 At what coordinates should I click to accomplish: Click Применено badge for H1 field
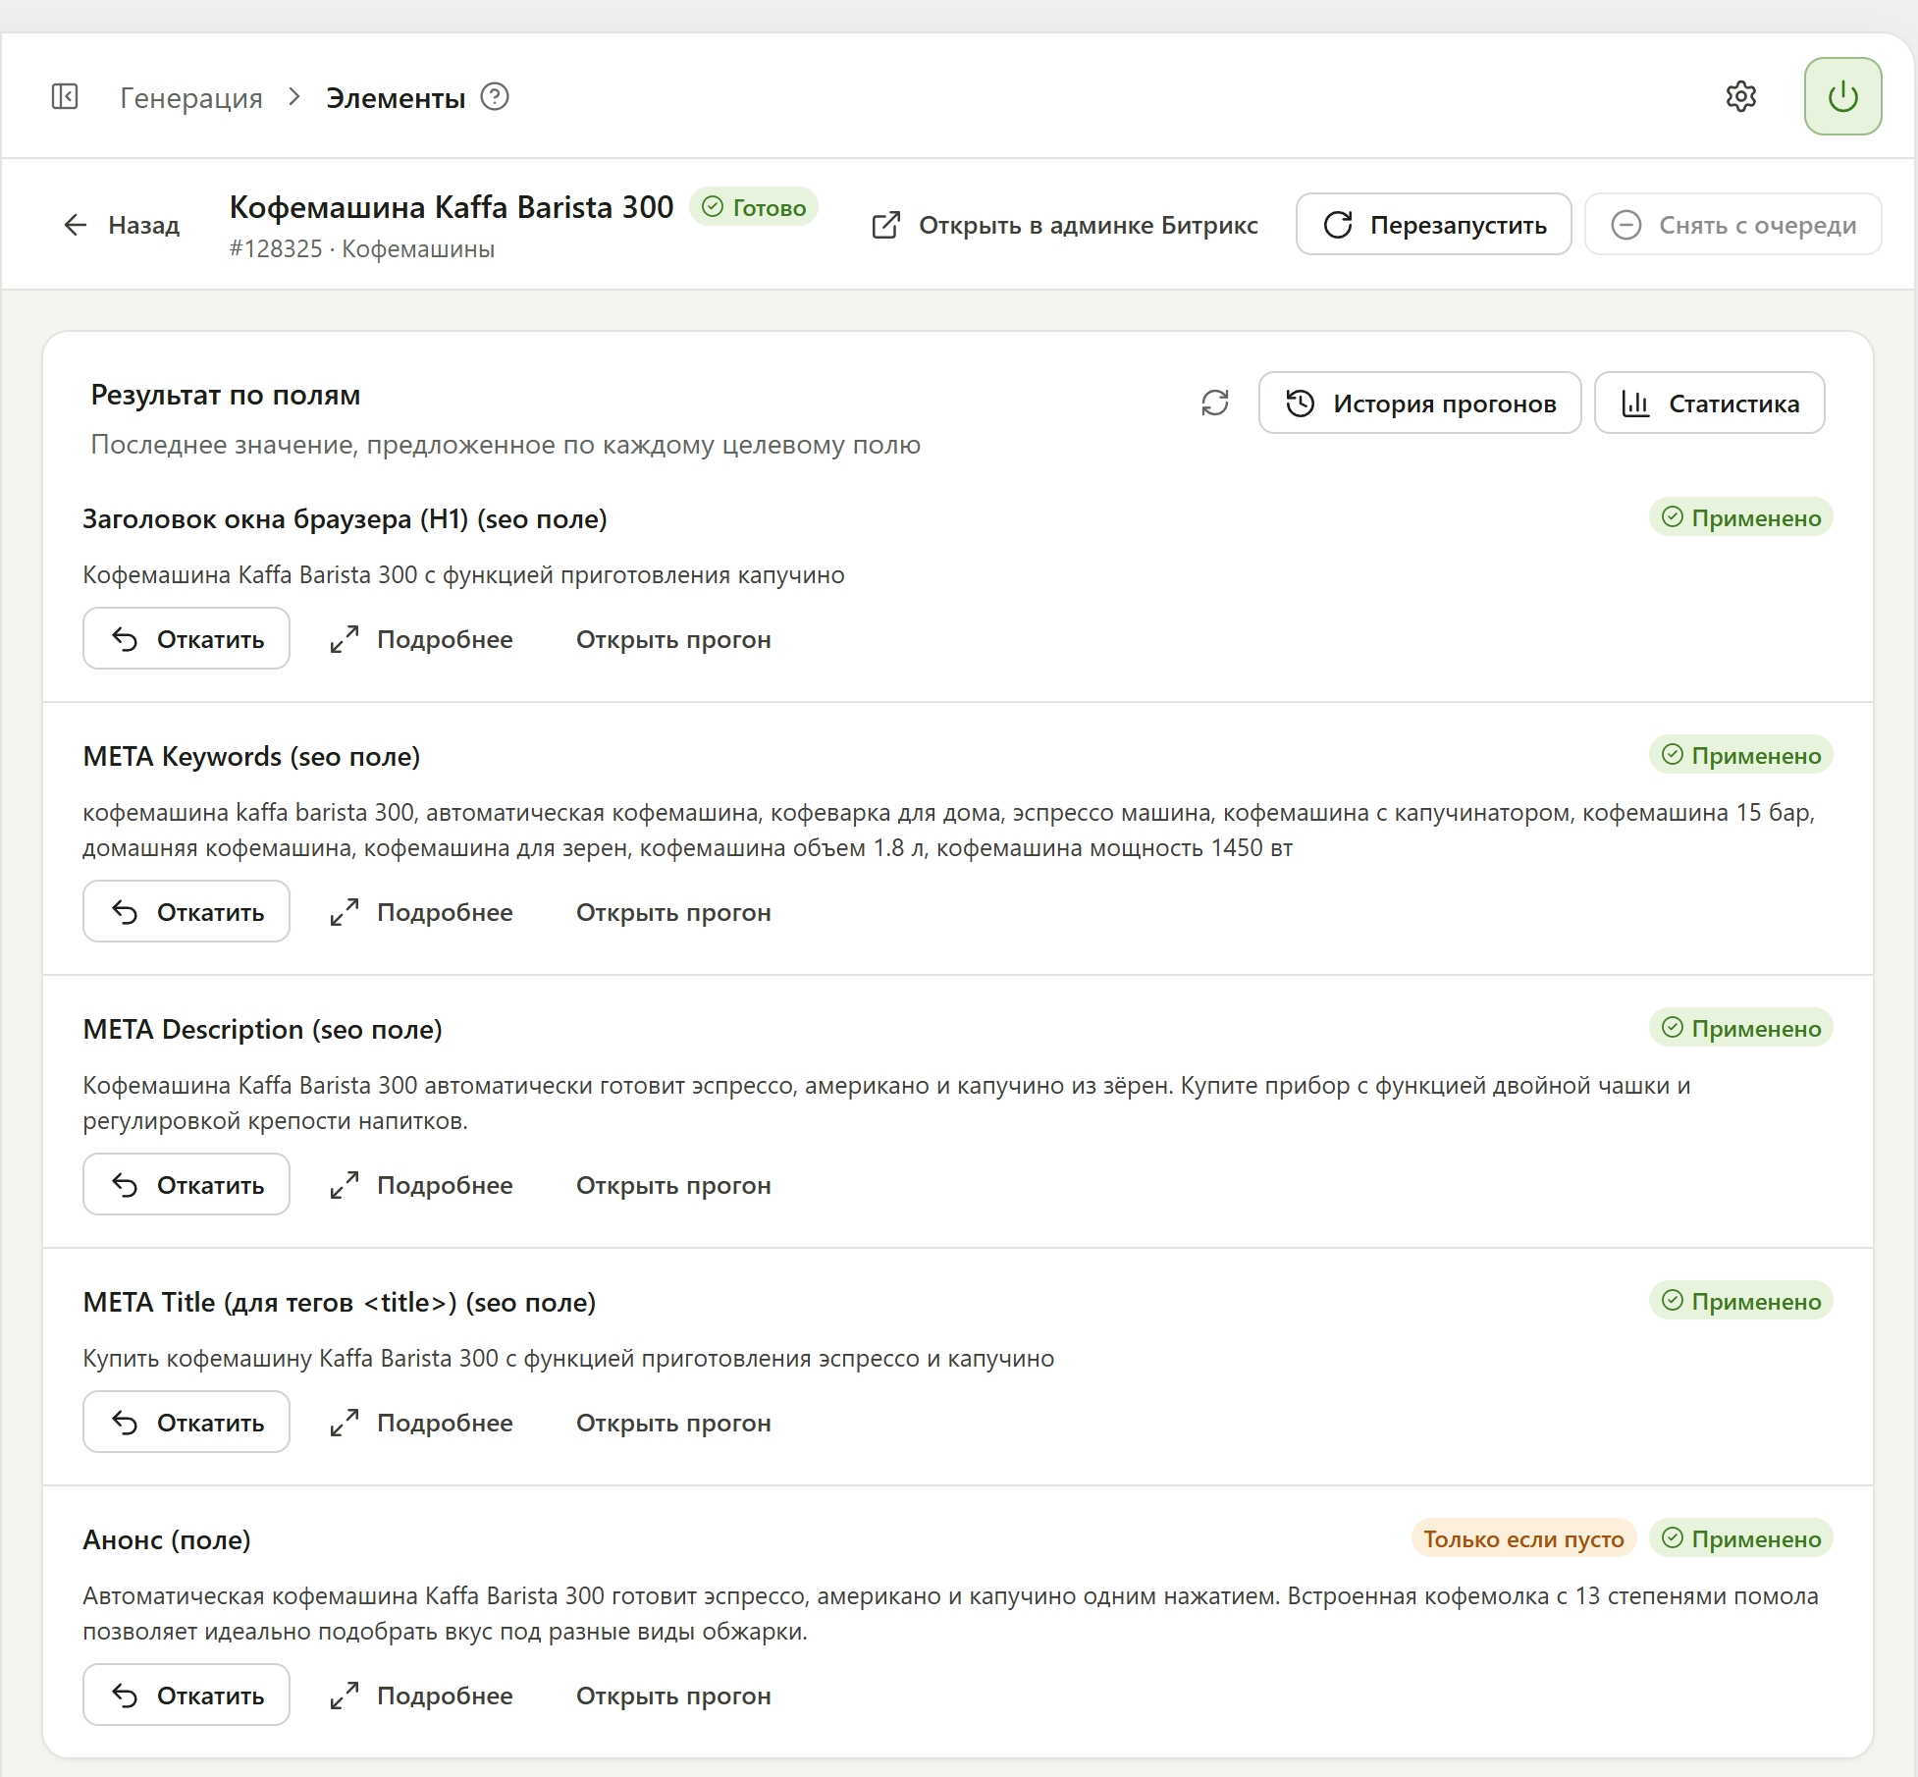pos(1740,517)
